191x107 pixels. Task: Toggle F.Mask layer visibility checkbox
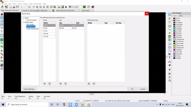176,35
